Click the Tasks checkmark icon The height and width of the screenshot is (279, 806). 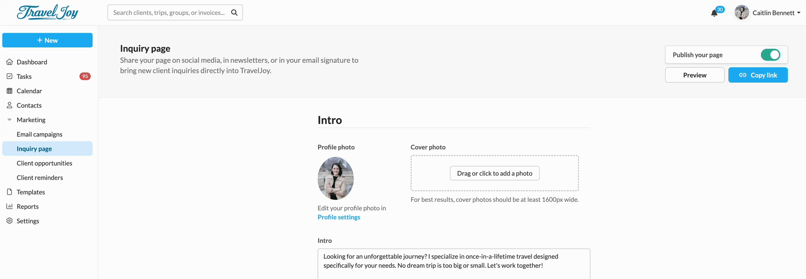[x=9, y=76]
